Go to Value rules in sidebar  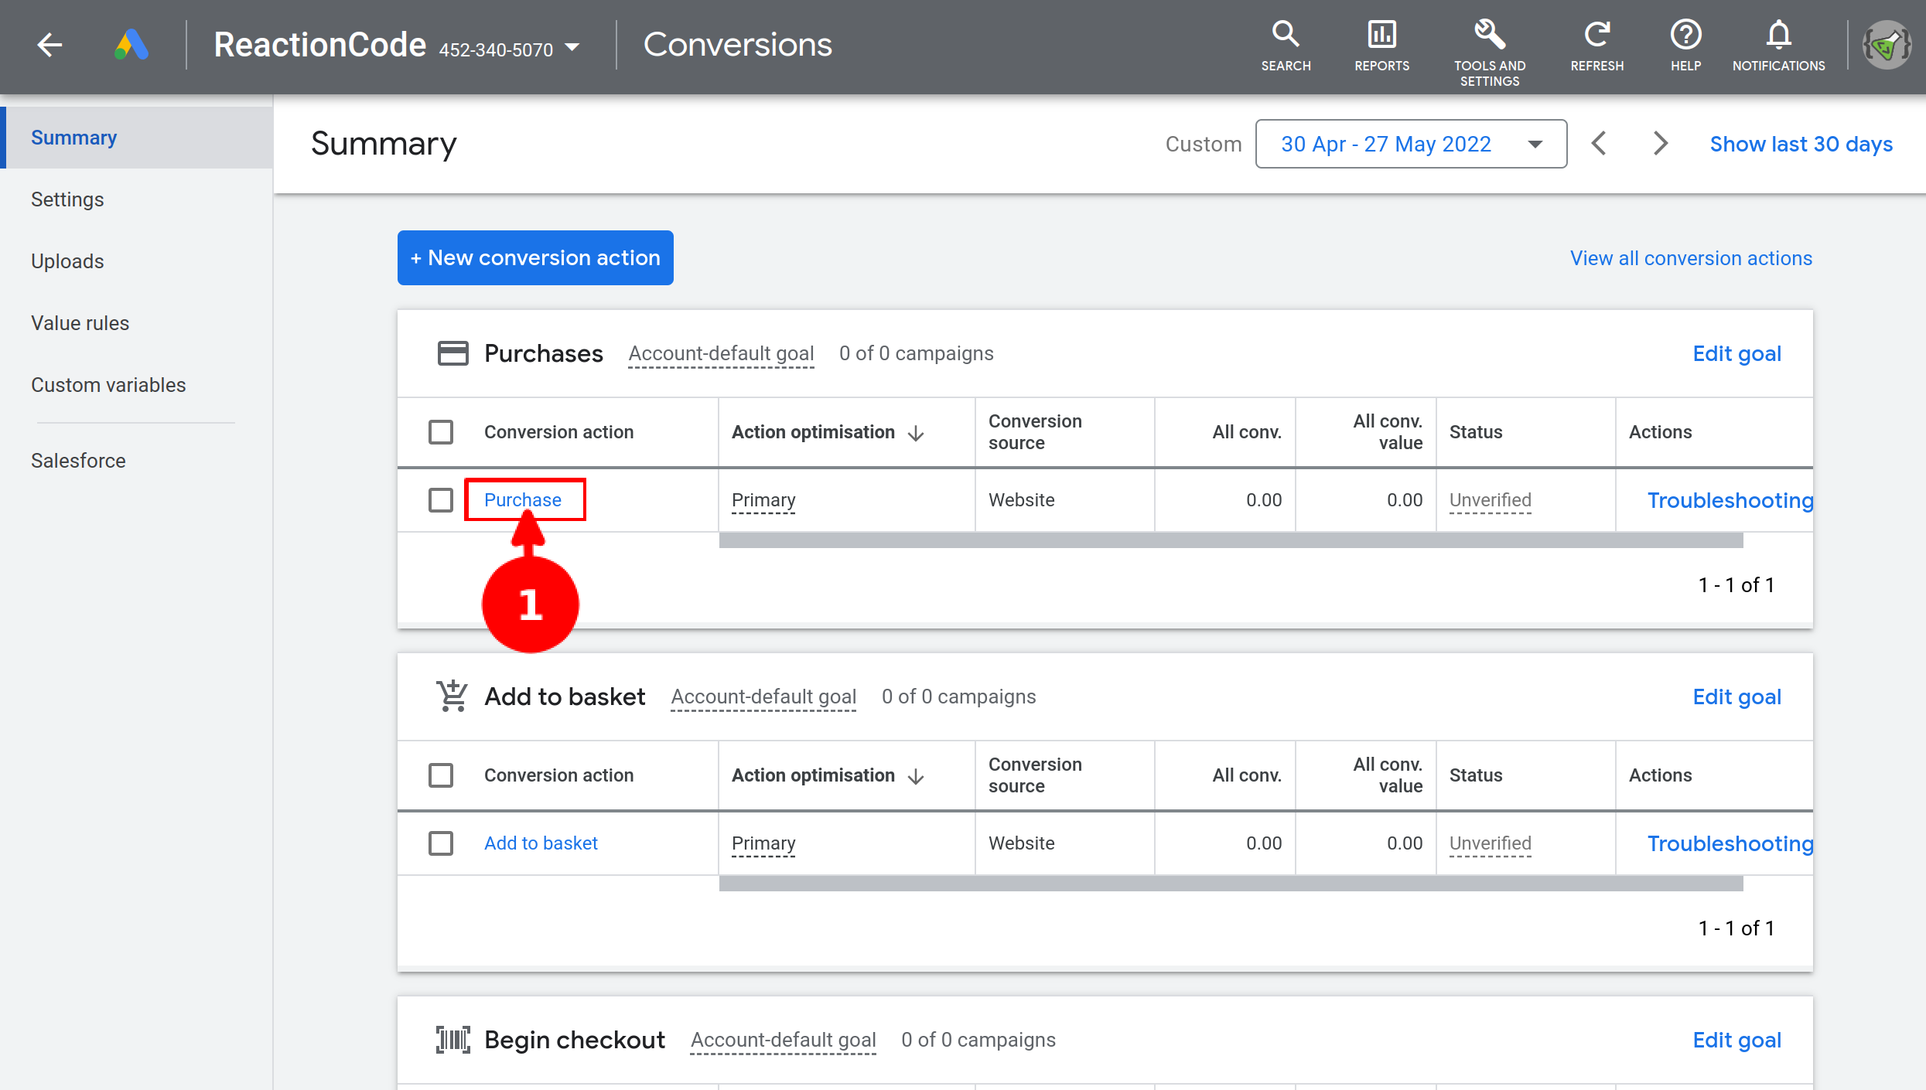(80, 323)
